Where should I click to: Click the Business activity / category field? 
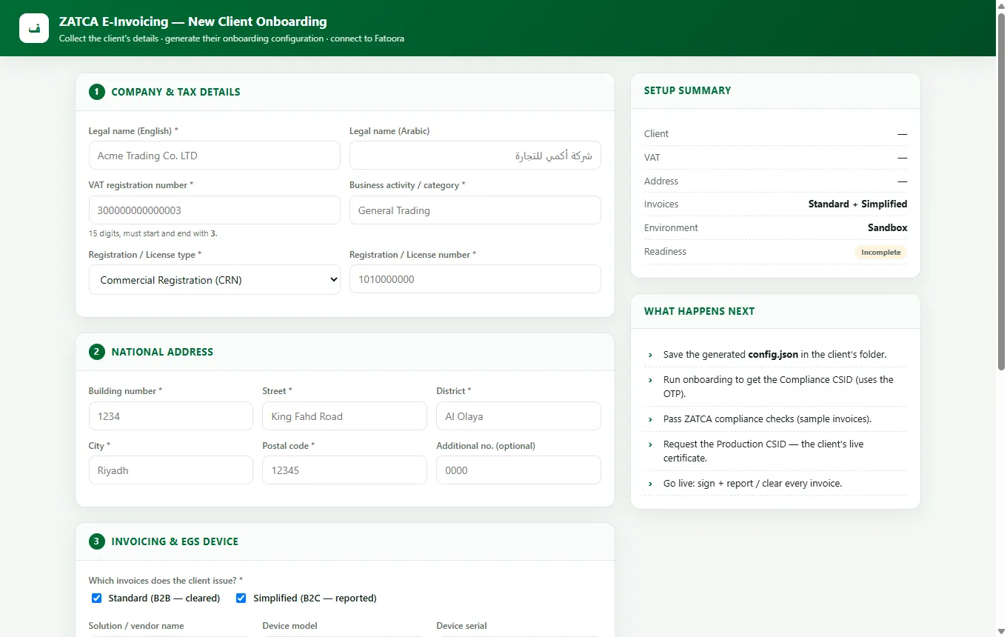475,210
